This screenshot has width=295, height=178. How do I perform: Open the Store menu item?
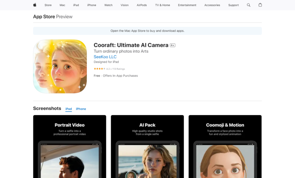pos(48,5)
